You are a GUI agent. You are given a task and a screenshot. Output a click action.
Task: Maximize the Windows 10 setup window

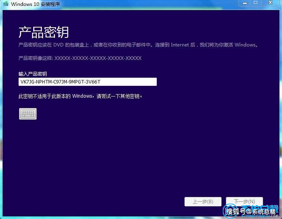pyautogui.click(x=255, y=3)
